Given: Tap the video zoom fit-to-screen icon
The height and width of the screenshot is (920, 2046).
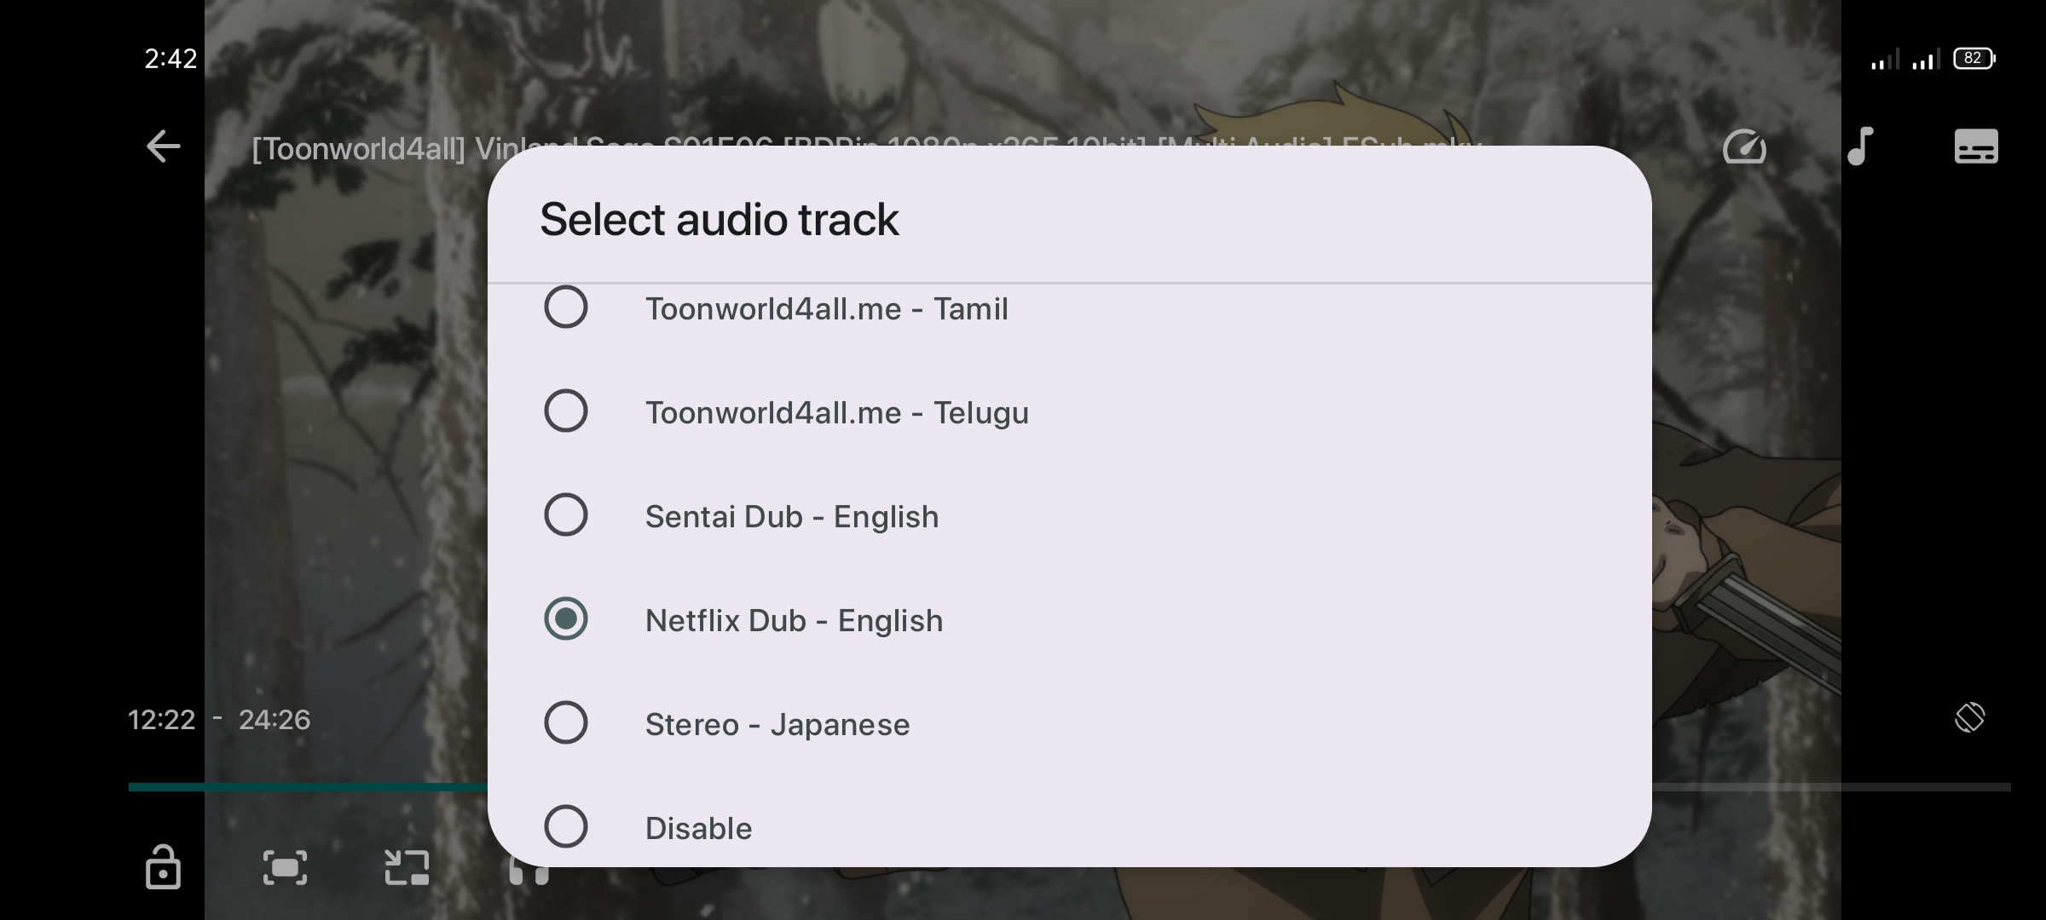Looking at the screenshot, I should (285, 867).
